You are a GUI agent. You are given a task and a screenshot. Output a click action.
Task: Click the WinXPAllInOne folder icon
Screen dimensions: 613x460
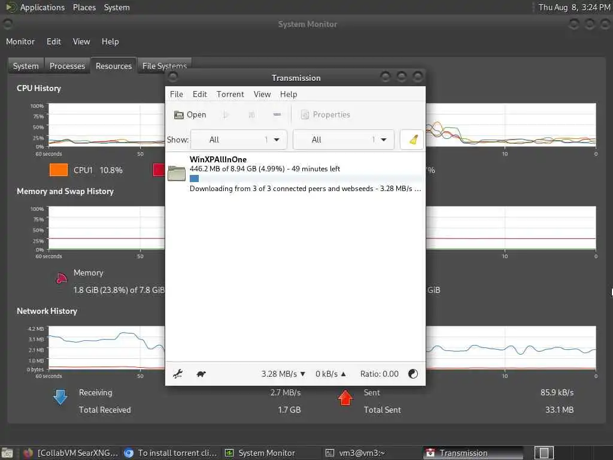coord(177,173)
